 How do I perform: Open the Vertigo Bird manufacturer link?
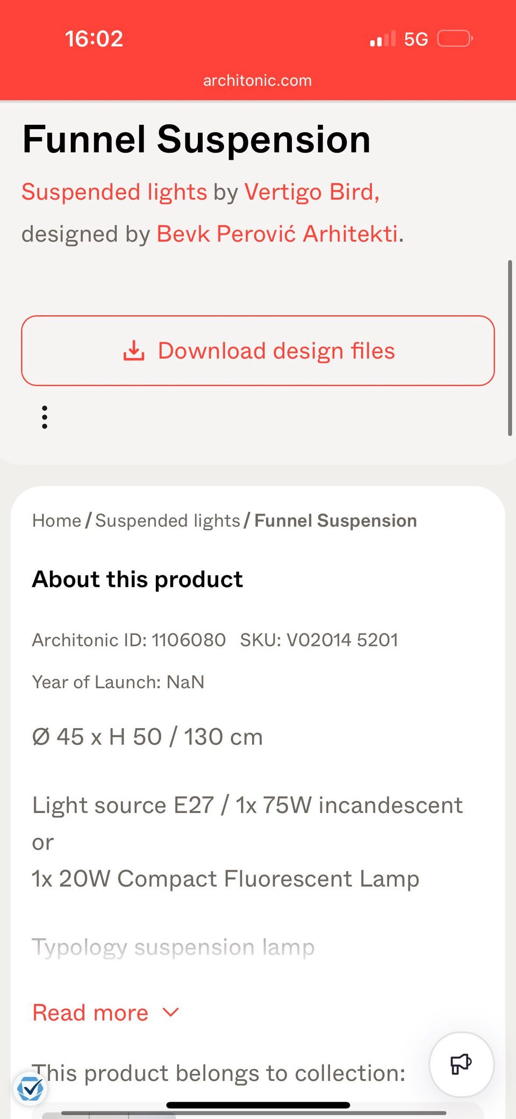point(312,192)
